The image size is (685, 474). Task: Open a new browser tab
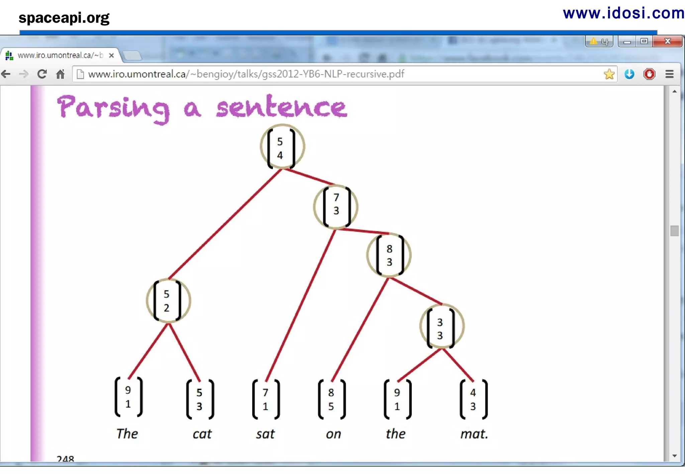pos(132,55)
